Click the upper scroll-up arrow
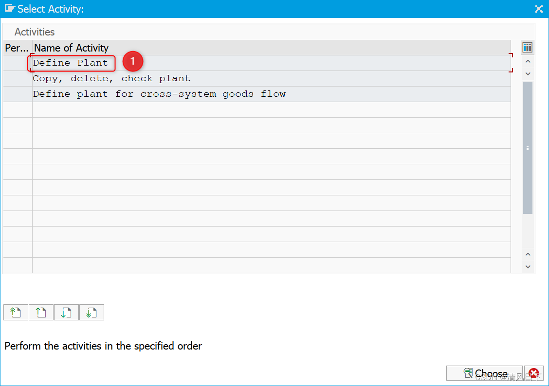The height and width of the screenshot is (386, 549). pyautogui.click(x=528, y=62)
